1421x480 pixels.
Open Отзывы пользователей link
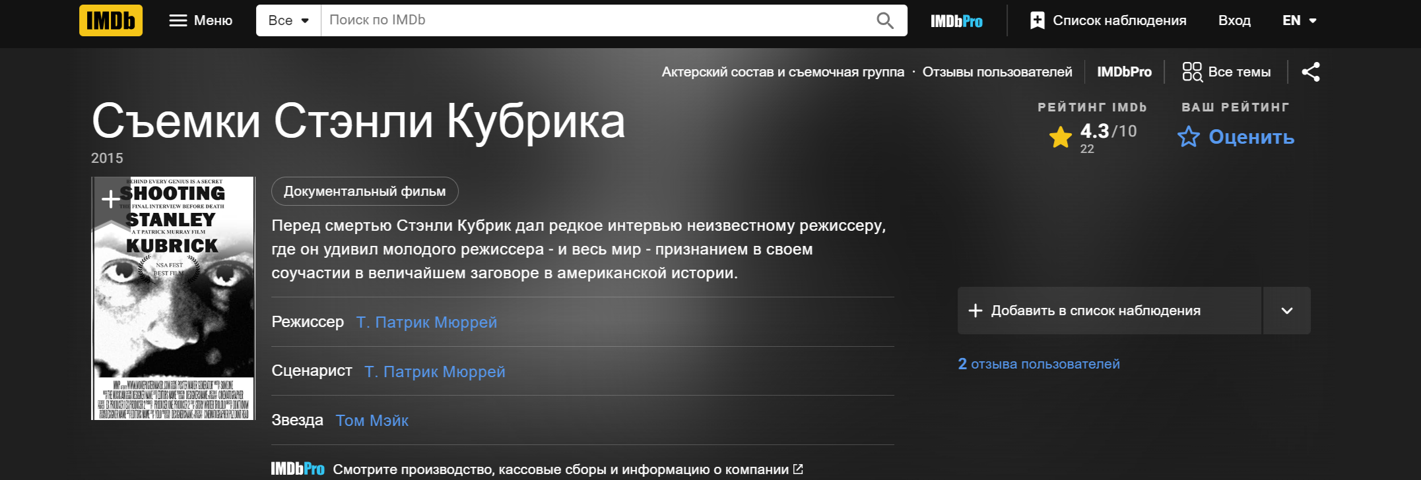997,72
